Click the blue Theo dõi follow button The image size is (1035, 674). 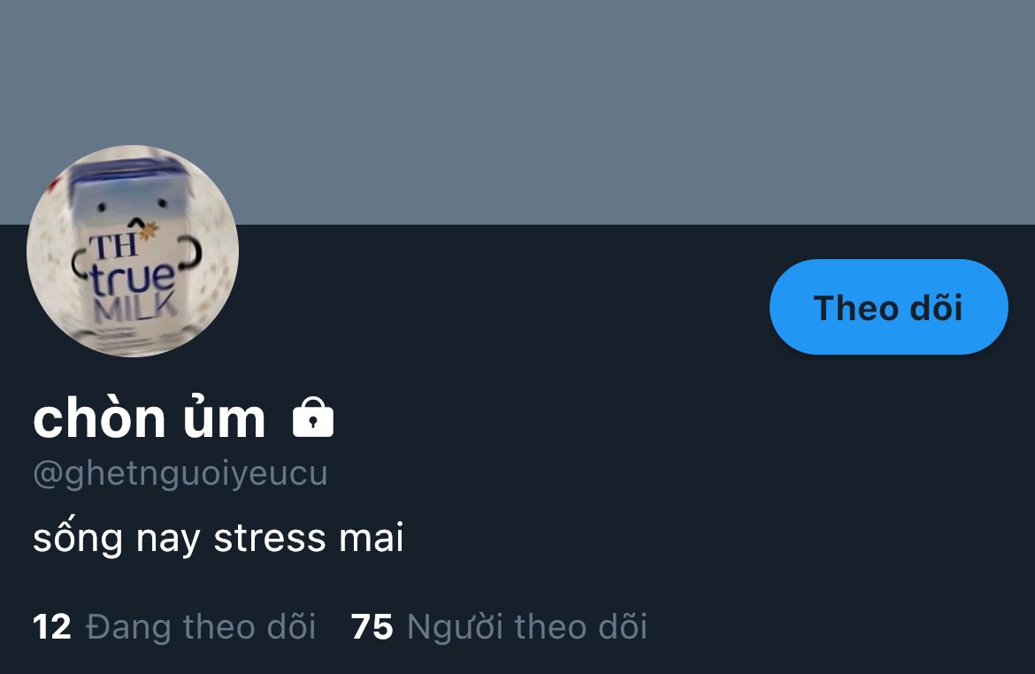point(888,307)
